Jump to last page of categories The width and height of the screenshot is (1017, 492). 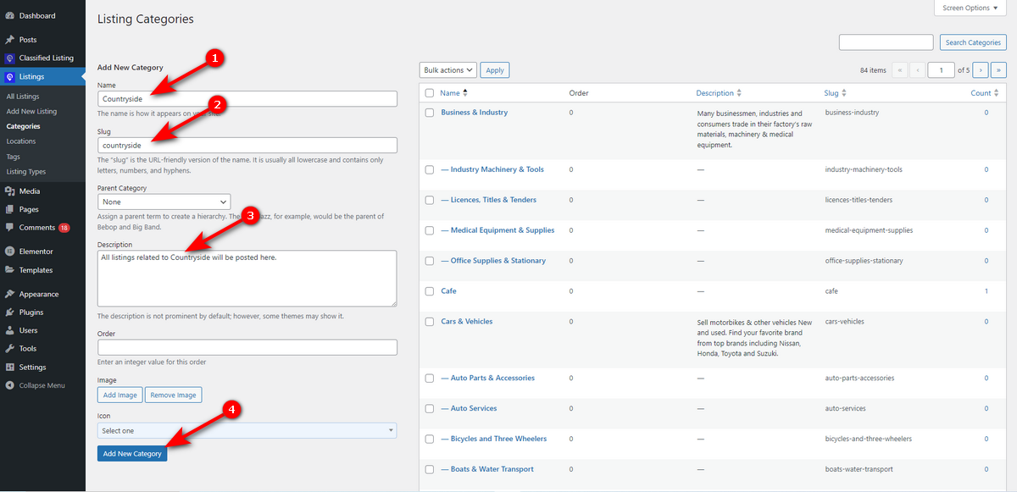pos(999,70)
